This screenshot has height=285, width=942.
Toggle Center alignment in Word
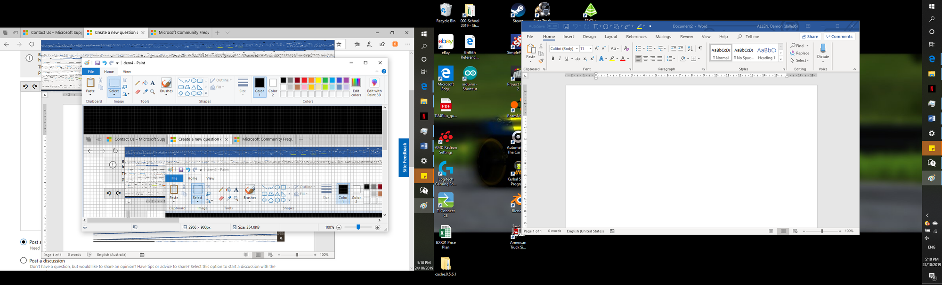pos(646,59)
